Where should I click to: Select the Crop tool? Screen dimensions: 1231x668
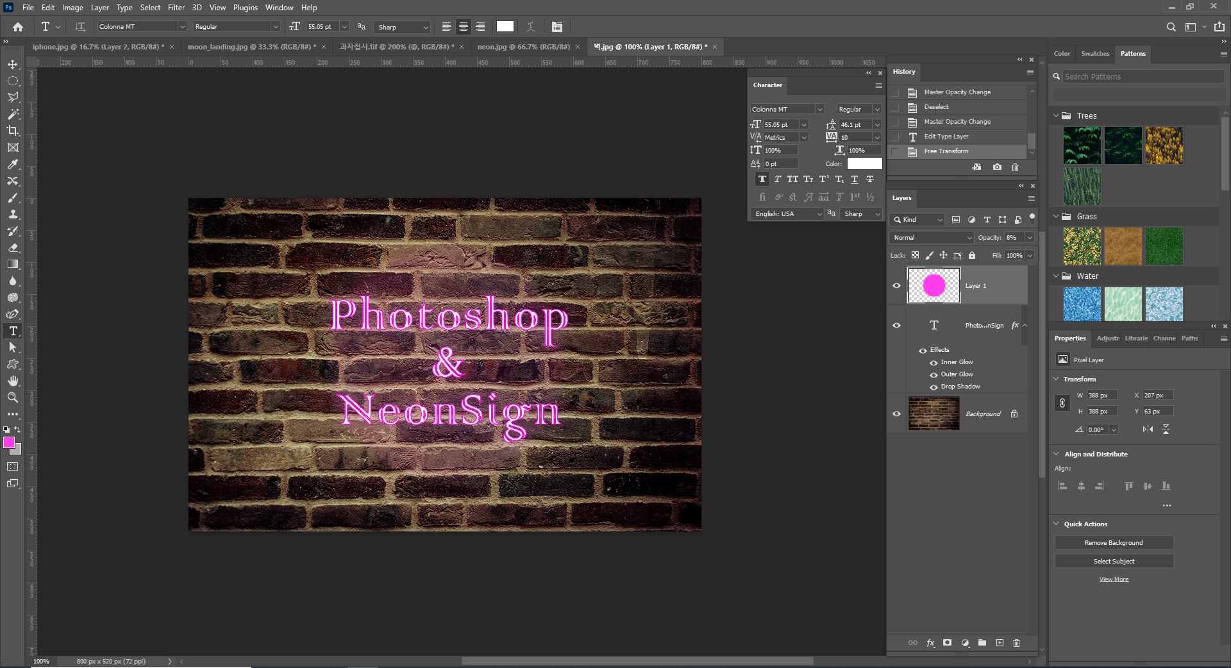(x=13, y=131)
